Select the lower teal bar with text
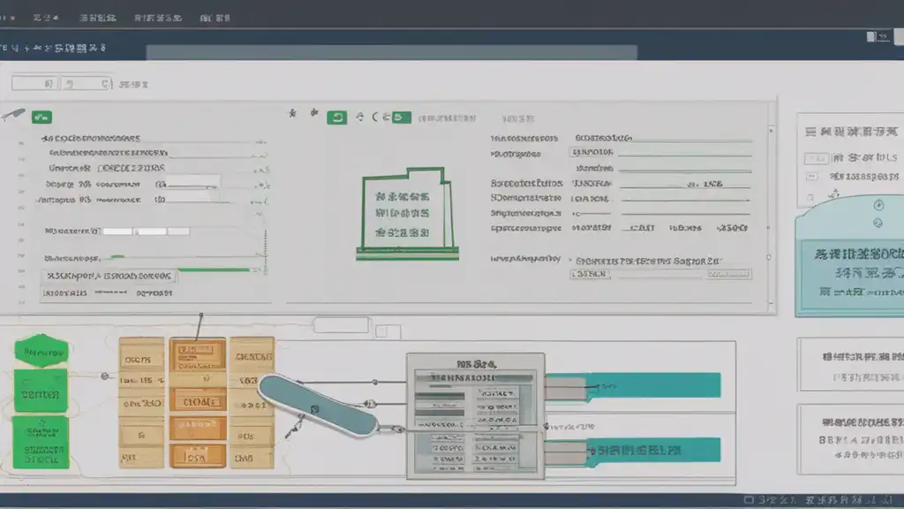The height and width of the screenshot is (509, 904). 653,450
